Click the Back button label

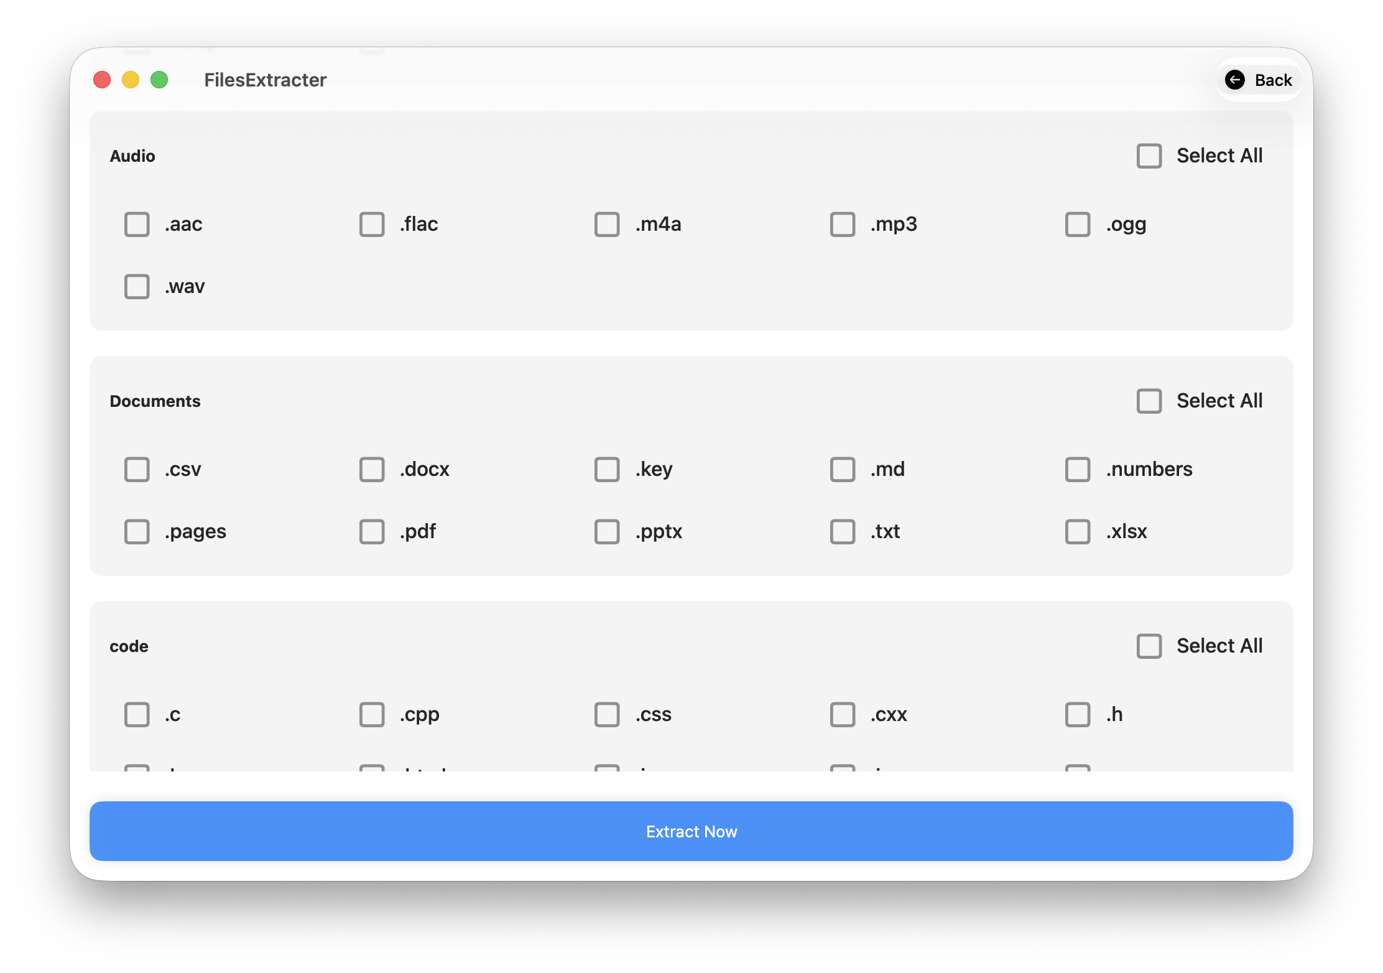click(x=1273, y=80)
